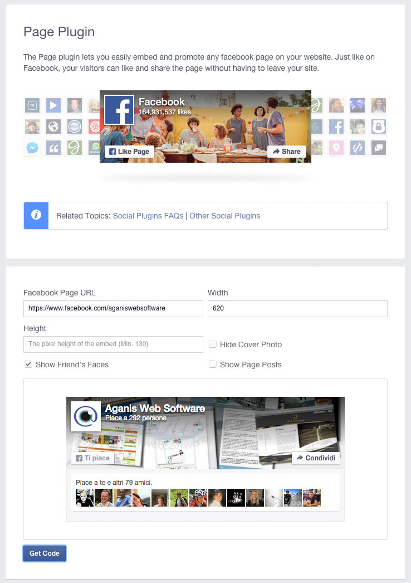Click the Aganis Web Software page title
This screenshot has height=583, width=411.
[x=155, y=408]
